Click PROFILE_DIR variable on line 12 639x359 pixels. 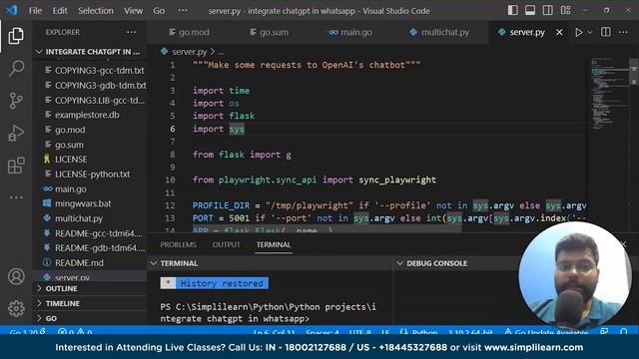tap(221, 205)
